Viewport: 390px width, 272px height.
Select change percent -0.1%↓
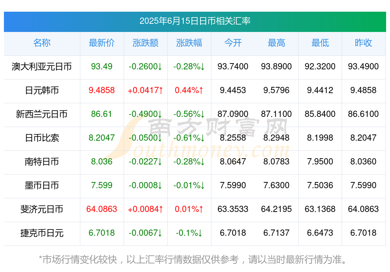189,233
